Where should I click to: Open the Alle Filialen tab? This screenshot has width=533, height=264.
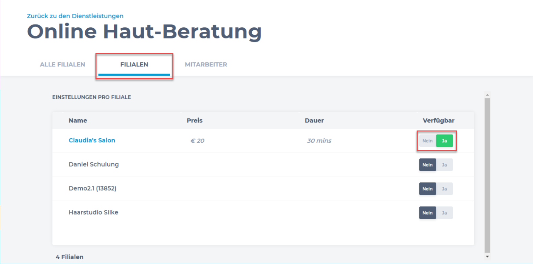62,64
